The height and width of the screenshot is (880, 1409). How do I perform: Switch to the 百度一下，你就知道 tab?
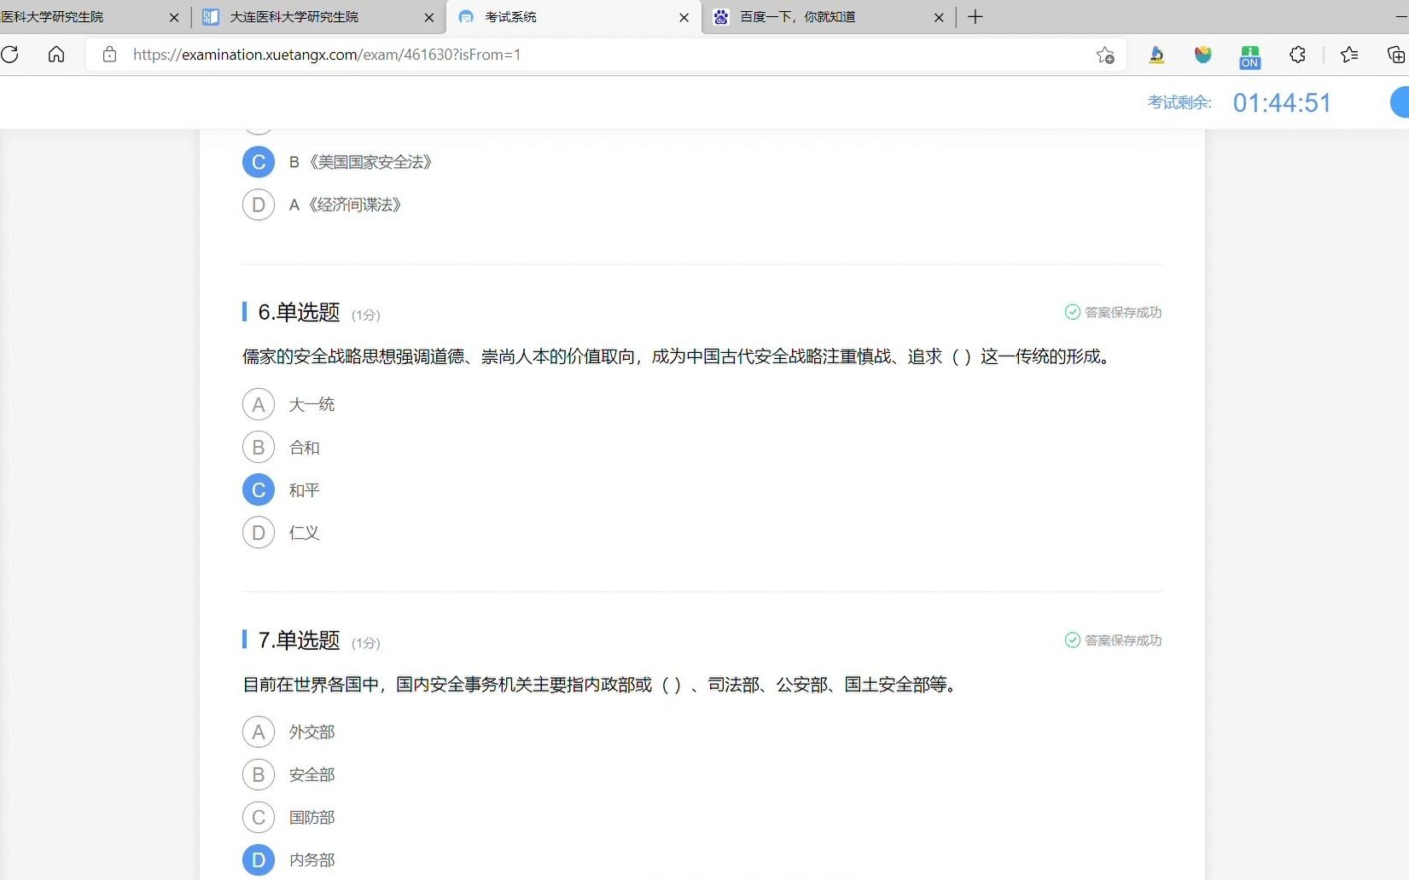click(x=828, y=17)
